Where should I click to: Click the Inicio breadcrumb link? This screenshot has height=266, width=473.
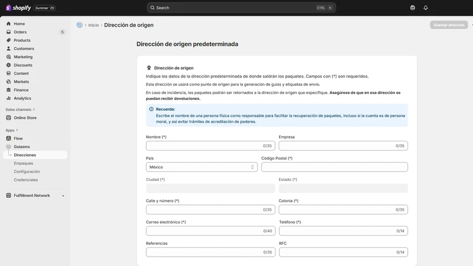(x=93, y=25)
